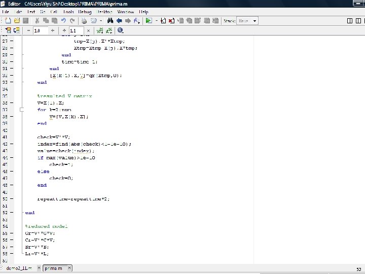Tile editor with right split-layout icon
The height and width of the screenshot is (274, 365).
pos(358,21)
